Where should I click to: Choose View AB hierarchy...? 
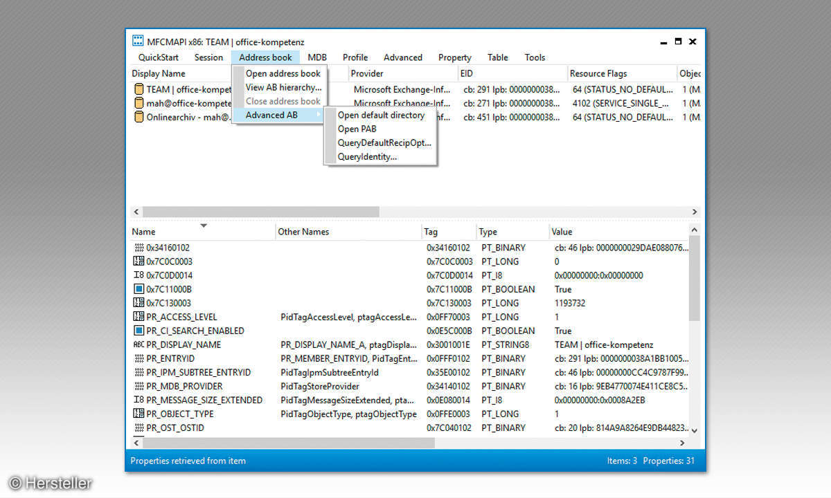279,87
